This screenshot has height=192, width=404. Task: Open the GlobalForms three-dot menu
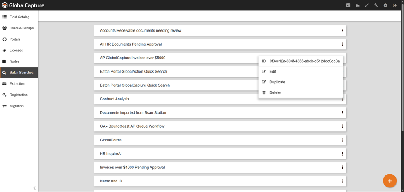point(342,140)
